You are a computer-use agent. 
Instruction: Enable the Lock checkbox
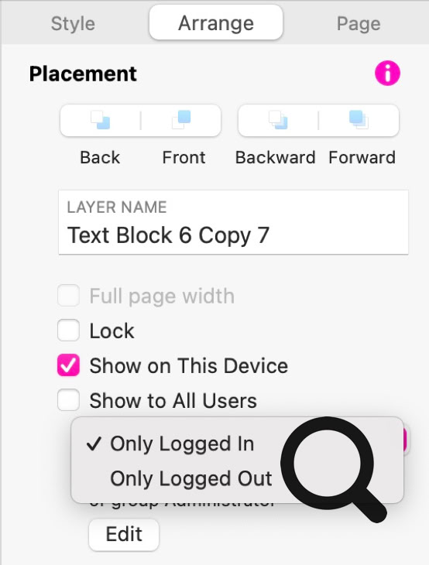pos(68,330)
